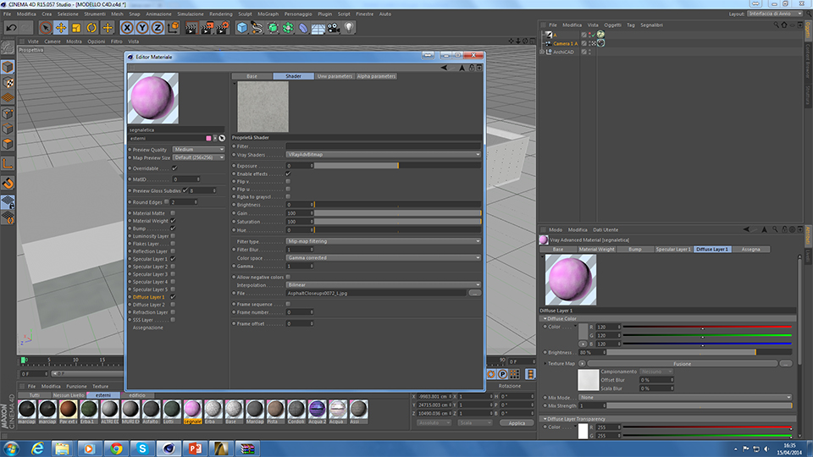Viewport: 813px width, 457px height.
Task: Click the Applica button
Action: pos(516,422)
